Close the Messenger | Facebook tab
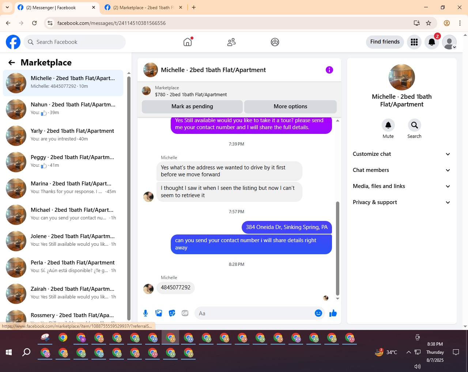Screen dimensions: 468x372 click(x=94, y=7)
